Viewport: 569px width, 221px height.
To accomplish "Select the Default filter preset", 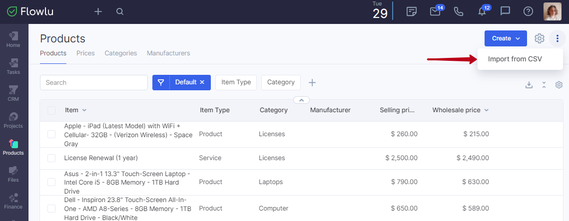I will click(x=186, y=82).
